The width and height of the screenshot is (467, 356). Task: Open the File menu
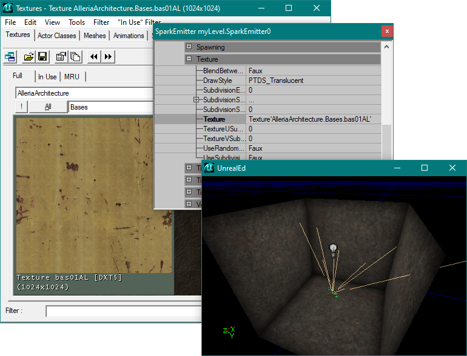[10, 22]
